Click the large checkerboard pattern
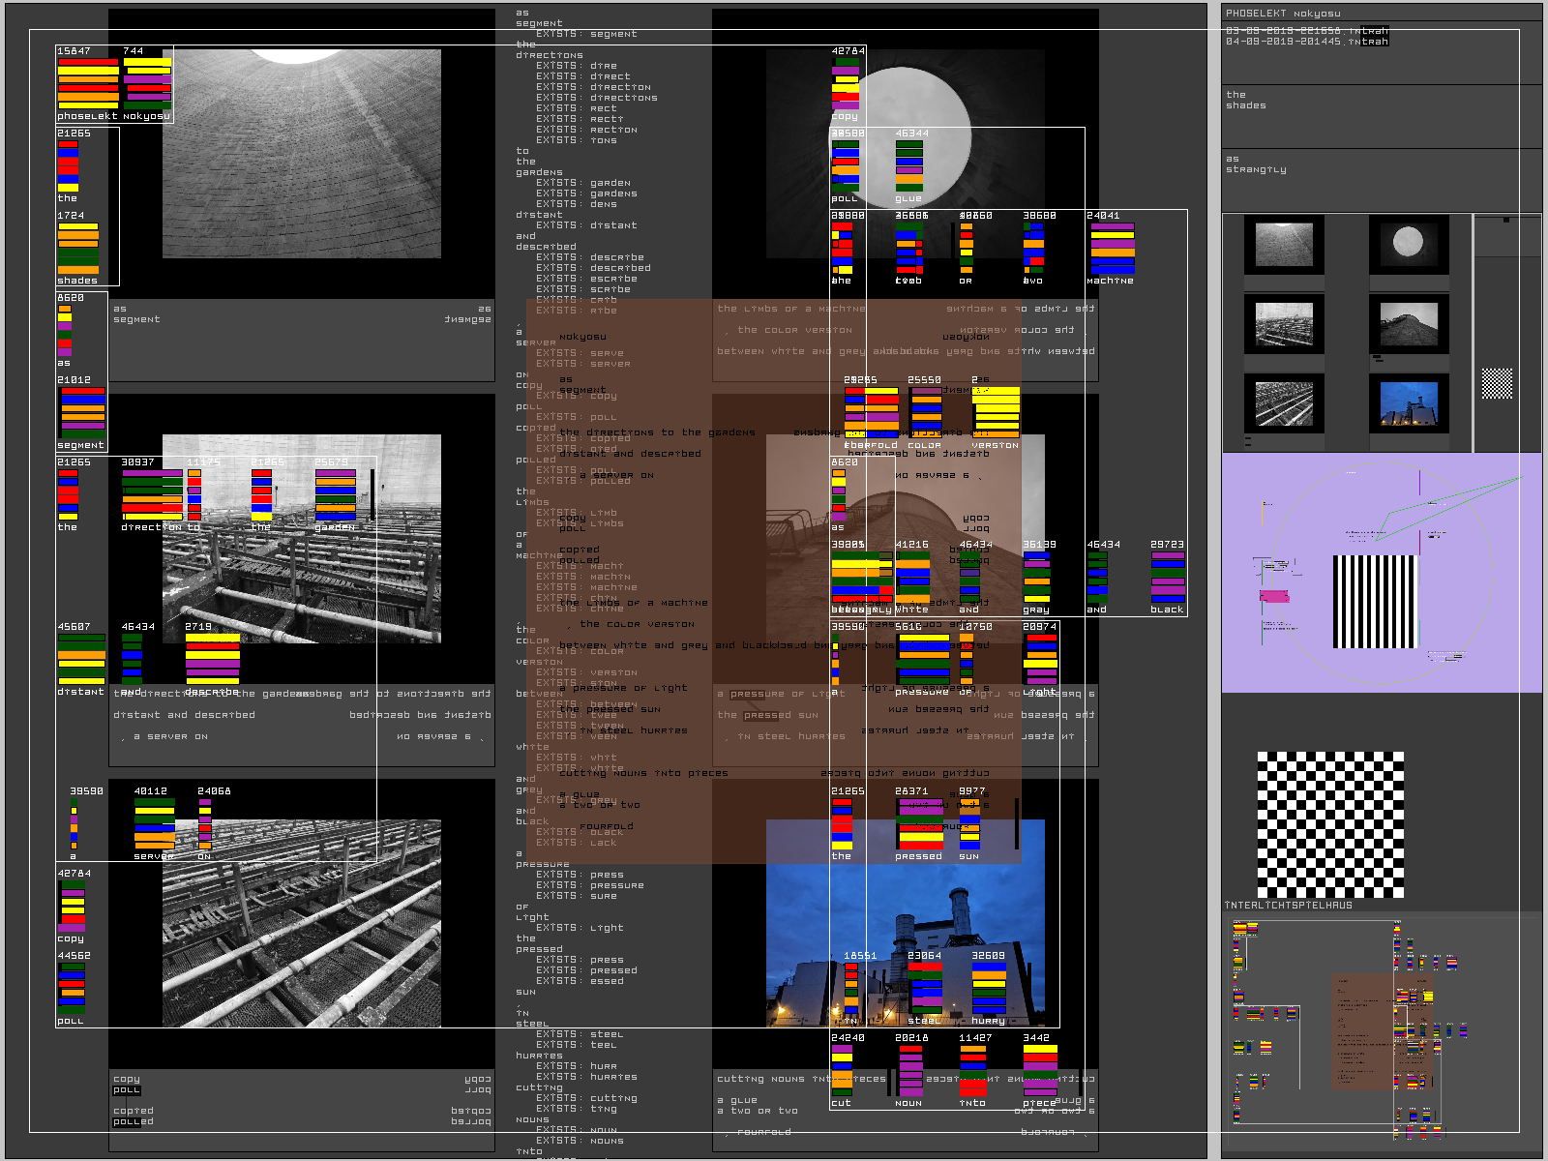This screenshot has height=1161, width=1548. click(x=1330, y=824)
